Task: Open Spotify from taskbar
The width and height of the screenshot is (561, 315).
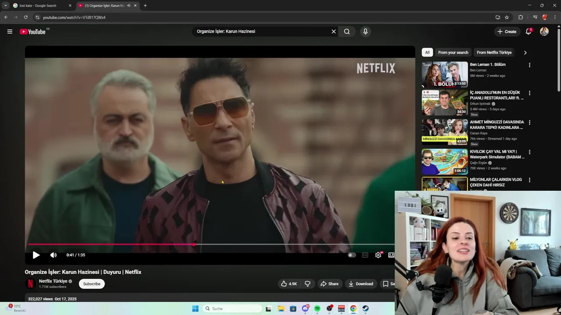Action: pos(317,308)
